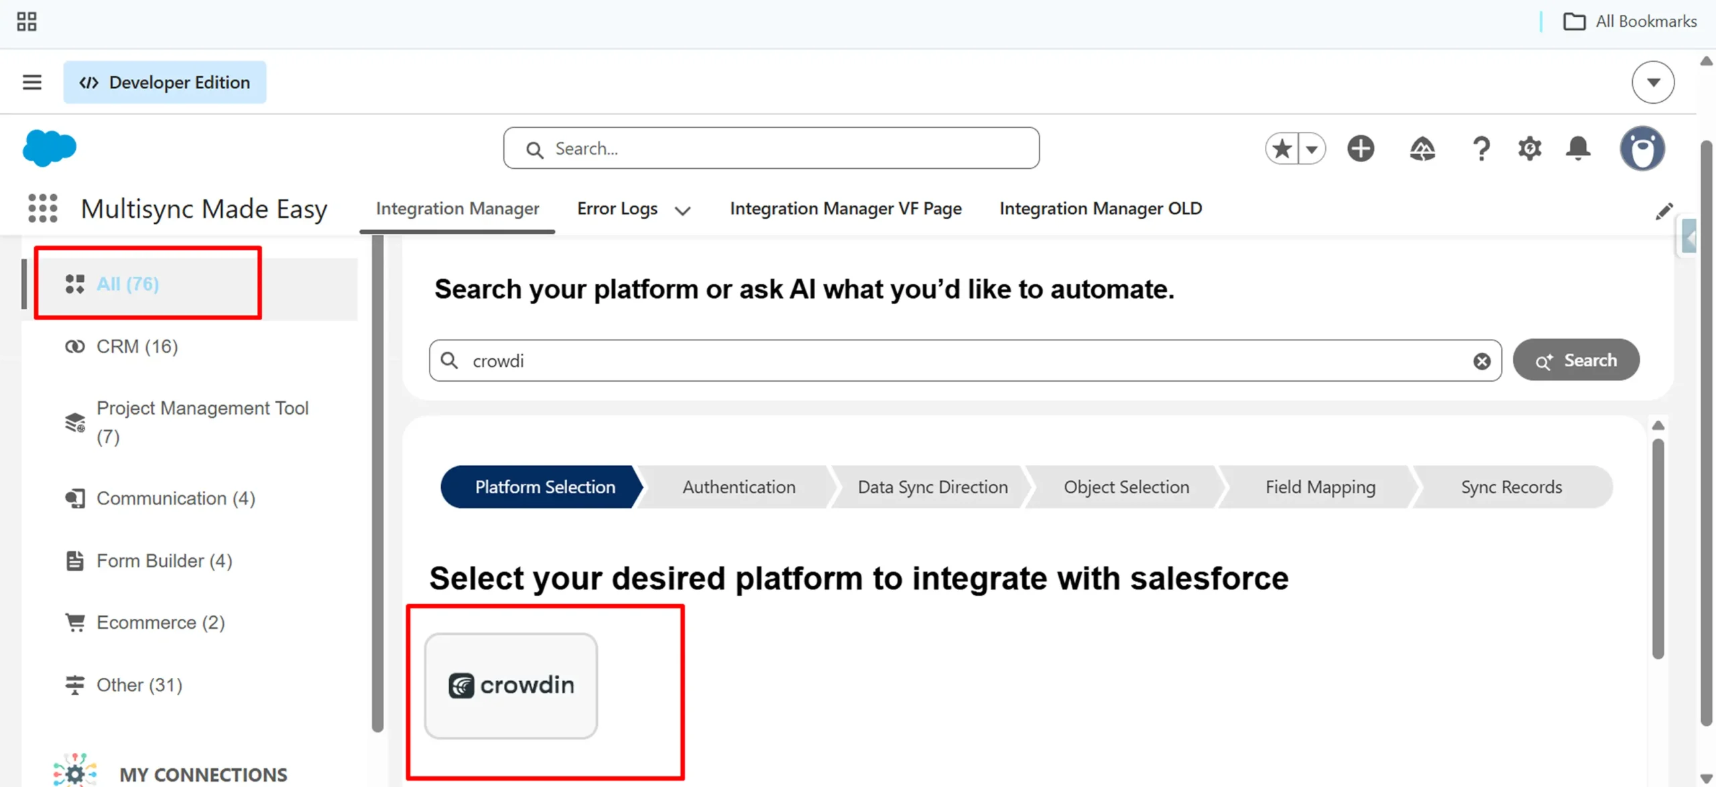Click the magnifier icon in the platform search box
Screen dimensions: 1716x787
(449, 360)
